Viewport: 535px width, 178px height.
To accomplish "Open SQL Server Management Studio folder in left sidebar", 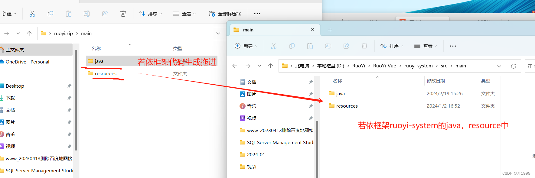I will coord(36,170).
